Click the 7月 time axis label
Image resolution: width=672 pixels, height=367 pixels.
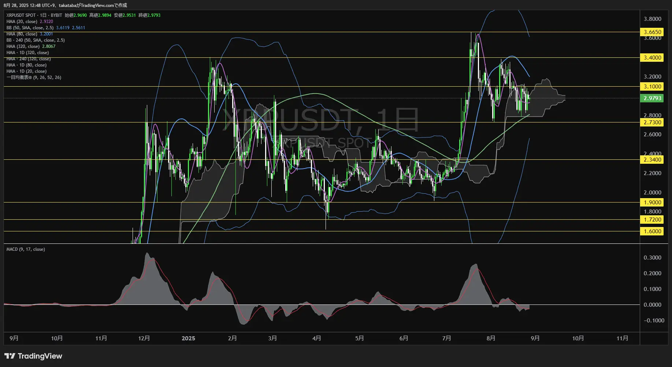point(446,338)
